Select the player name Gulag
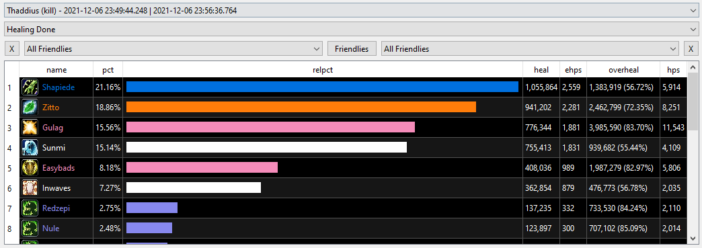The height and width of the screenshot is (248, 702). [53, 128]
